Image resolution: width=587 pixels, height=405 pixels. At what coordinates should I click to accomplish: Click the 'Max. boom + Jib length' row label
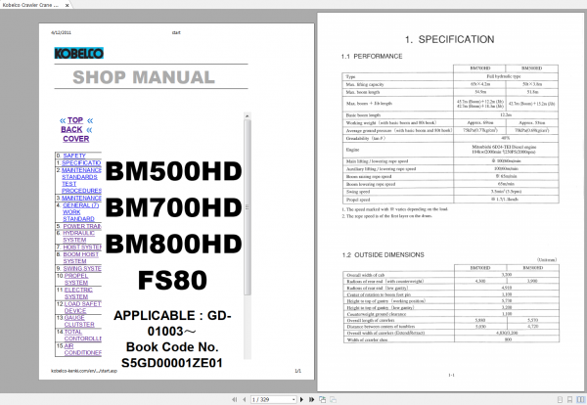369,104
